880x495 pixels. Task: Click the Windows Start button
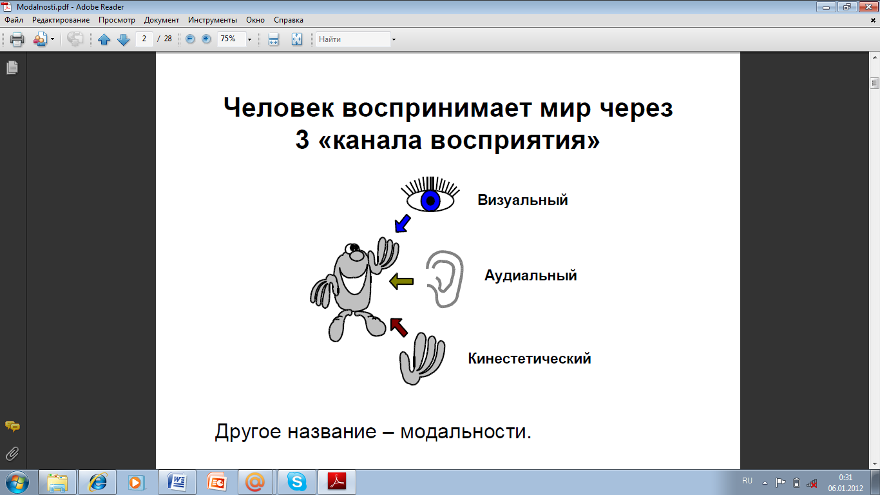17,482
